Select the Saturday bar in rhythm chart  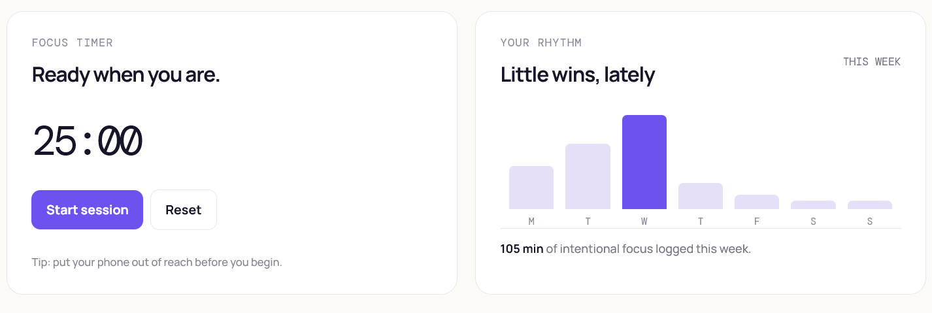pyautogui.click(x=813, y=205)
